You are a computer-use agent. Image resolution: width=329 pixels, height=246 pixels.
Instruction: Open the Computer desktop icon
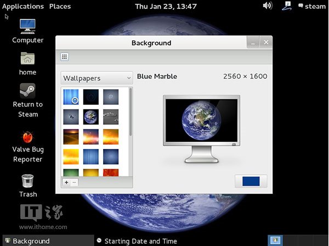[28, 31]
